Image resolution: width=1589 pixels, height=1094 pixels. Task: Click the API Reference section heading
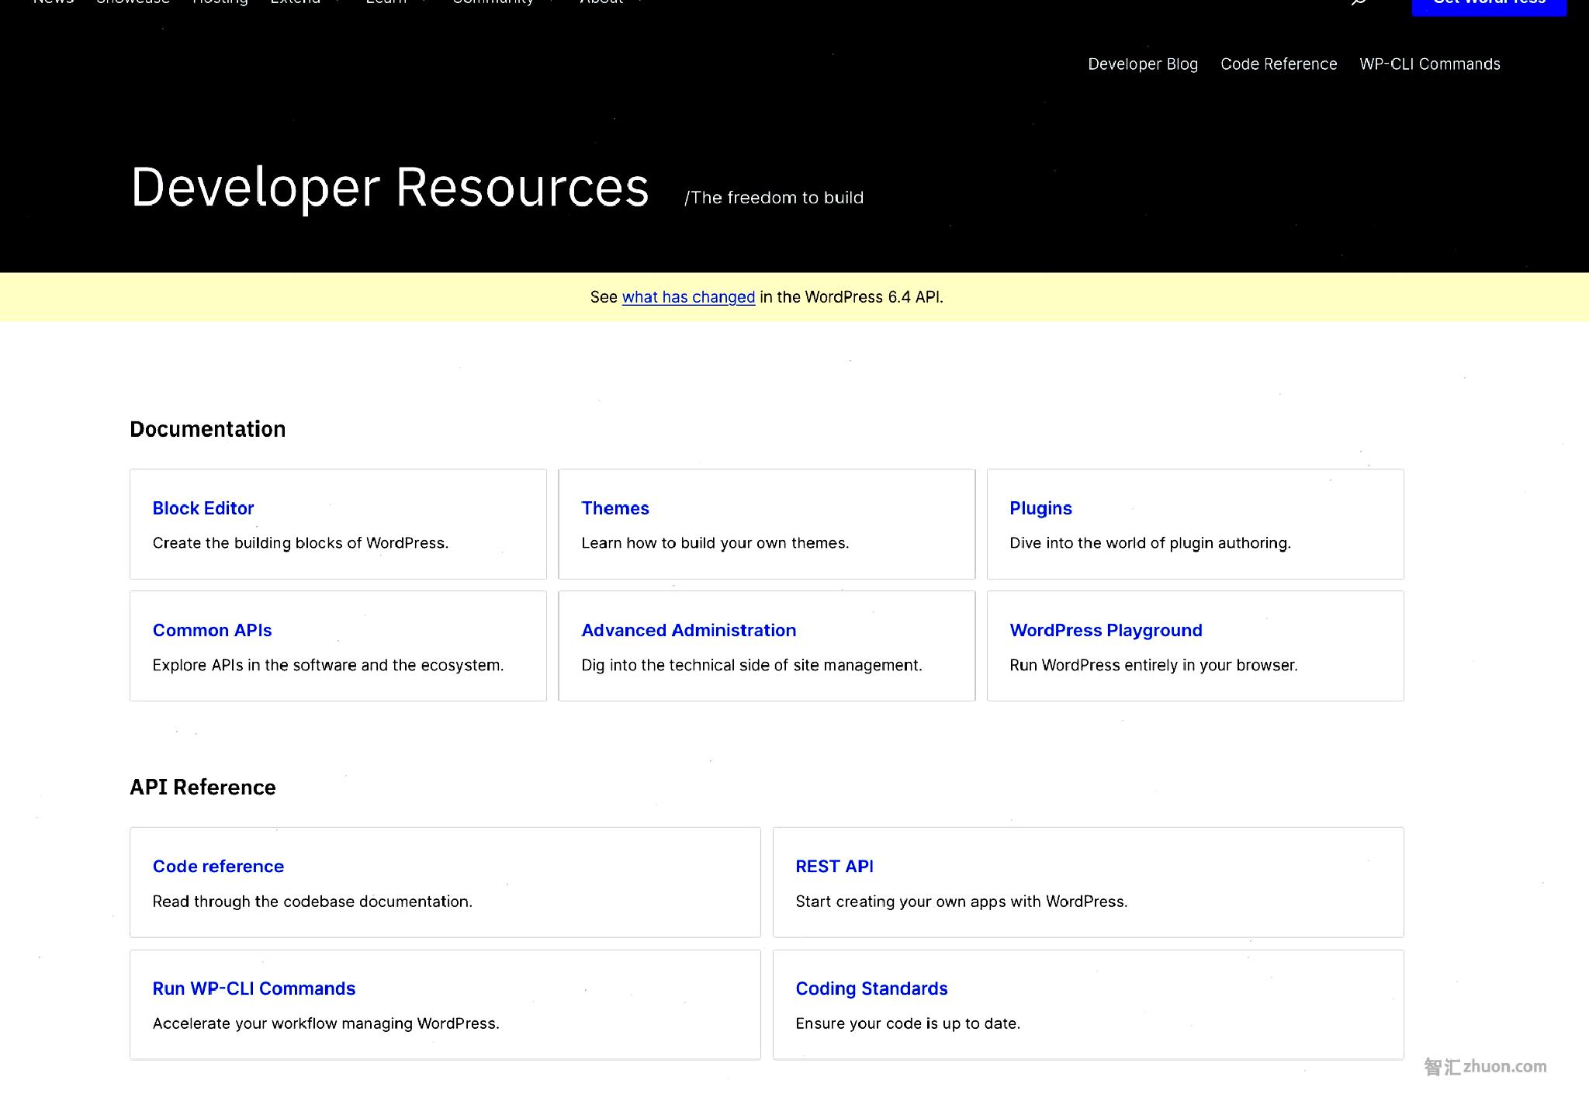(203, 788)
